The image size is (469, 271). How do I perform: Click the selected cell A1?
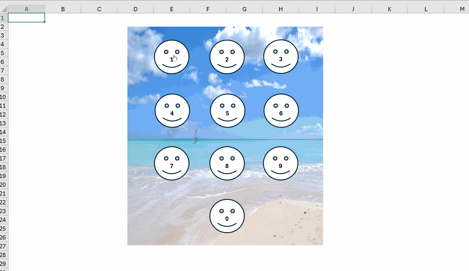tap(27, 18)
